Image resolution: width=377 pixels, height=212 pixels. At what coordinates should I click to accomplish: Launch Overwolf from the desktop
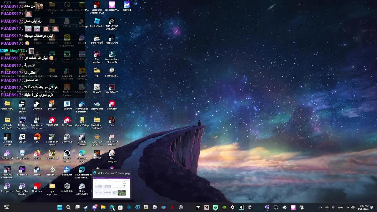point(37,105)
